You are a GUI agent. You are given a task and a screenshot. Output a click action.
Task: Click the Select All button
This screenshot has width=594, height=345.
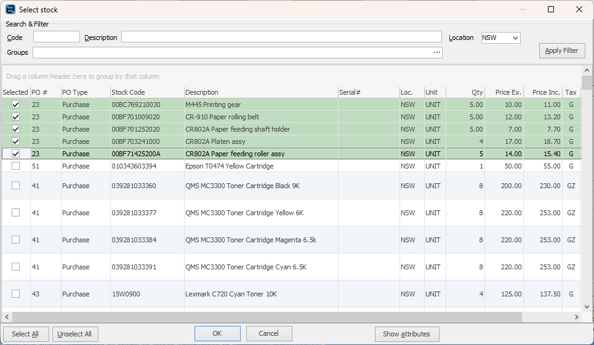25,334
